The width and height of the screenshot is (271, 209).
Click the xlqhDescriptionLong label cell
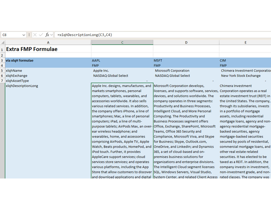(x=48, y=131)
